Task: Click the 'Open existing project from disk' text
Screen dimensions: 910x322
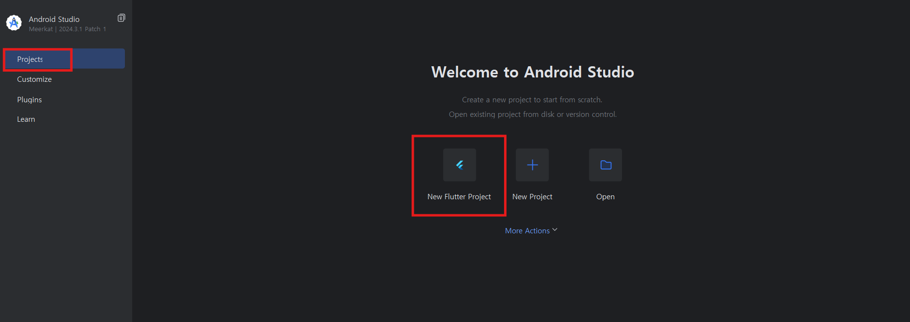Action: [x=533, y=114]
